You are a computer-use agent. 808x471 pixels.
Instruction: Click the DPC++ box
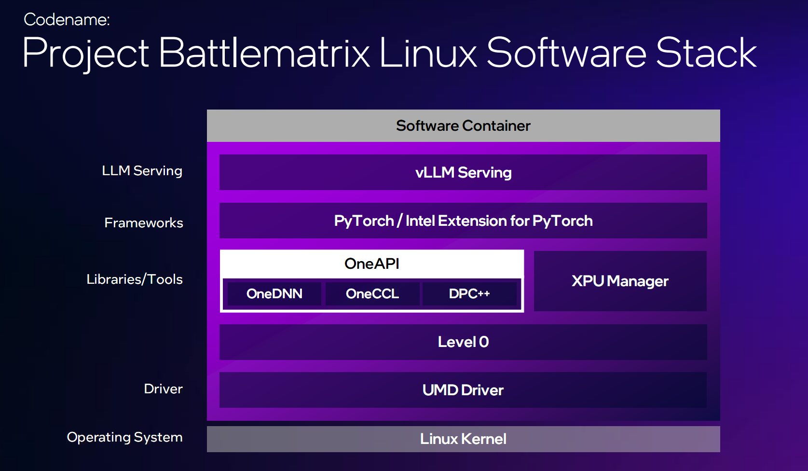pyautogui.click(x=469, y=294)
